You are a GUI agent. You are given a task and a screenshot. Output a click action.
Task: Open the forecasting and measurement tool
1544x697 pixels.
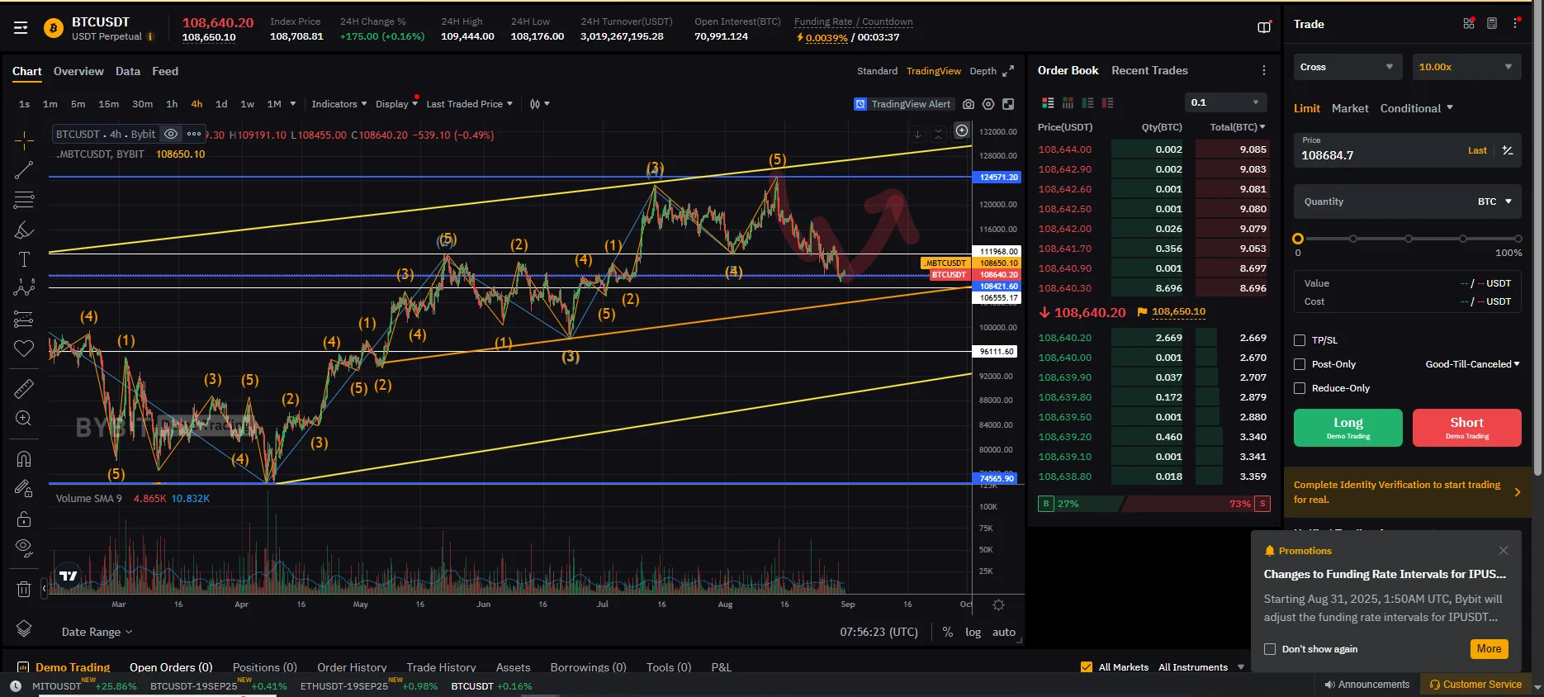[x=24, y=319]
